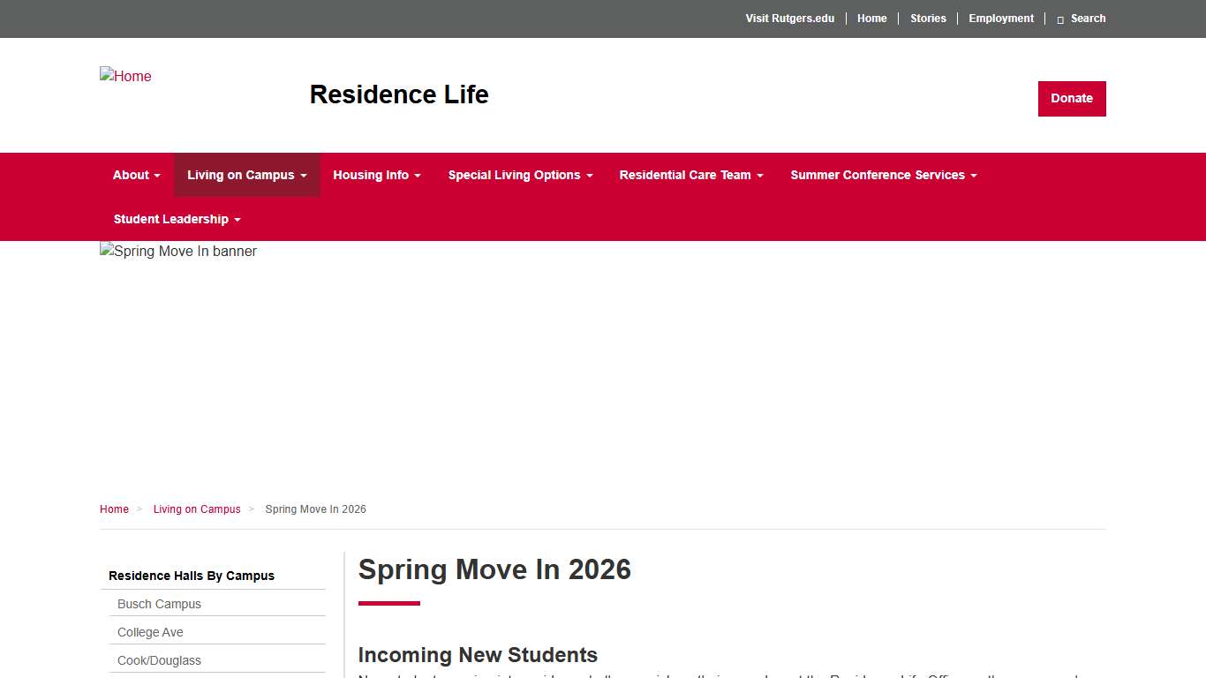Click the Donate button
This screenshot has height=678, width=1206.
coord(1071,98)
